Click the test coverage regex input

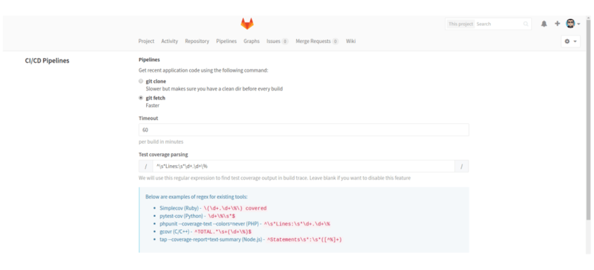(303, 166)
